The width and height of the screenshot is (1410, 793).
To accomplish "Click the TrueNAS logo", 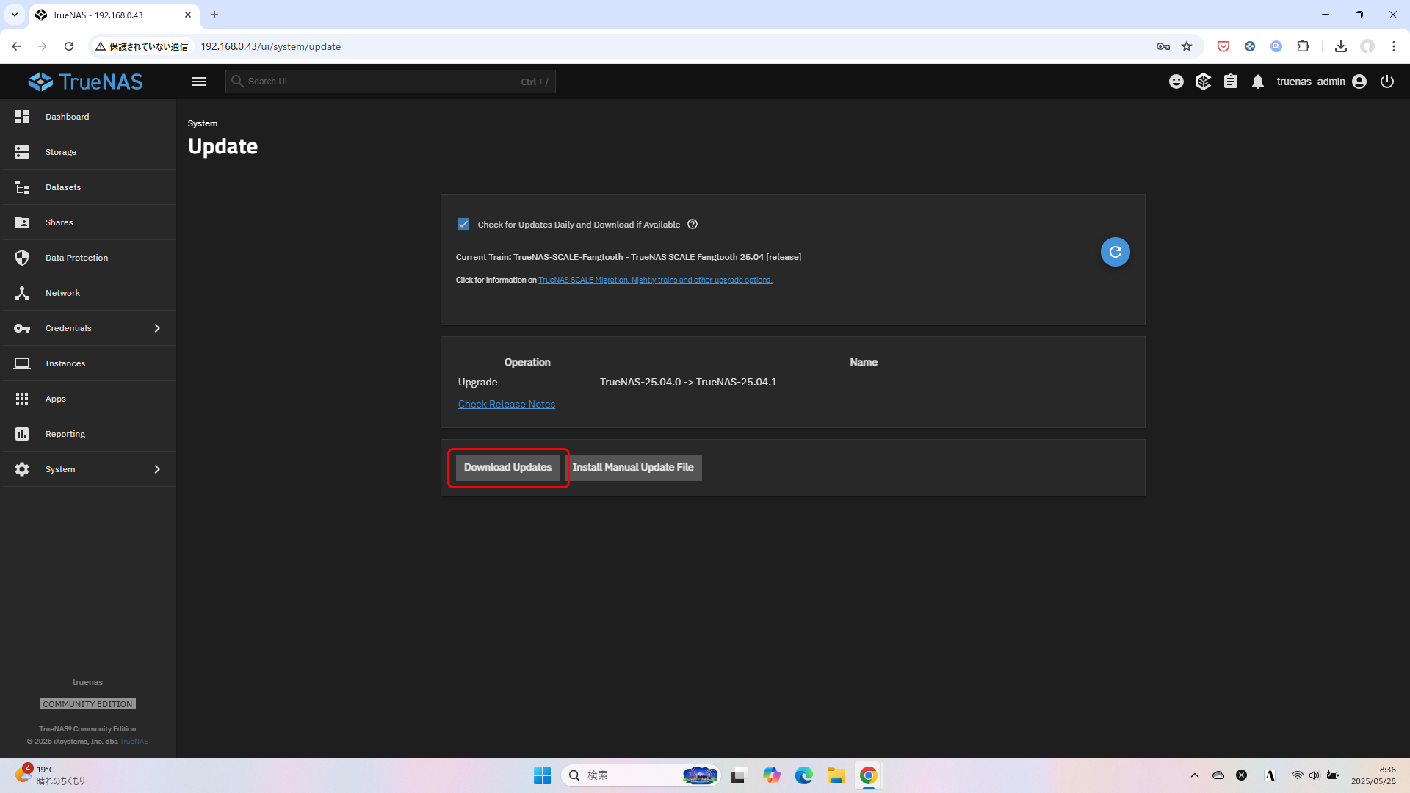I will (x=86, y=82).
